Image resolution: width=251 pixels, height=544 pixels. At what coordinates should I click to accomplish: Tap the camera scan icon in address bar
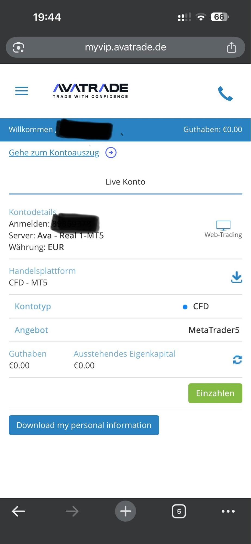(19, 47)
